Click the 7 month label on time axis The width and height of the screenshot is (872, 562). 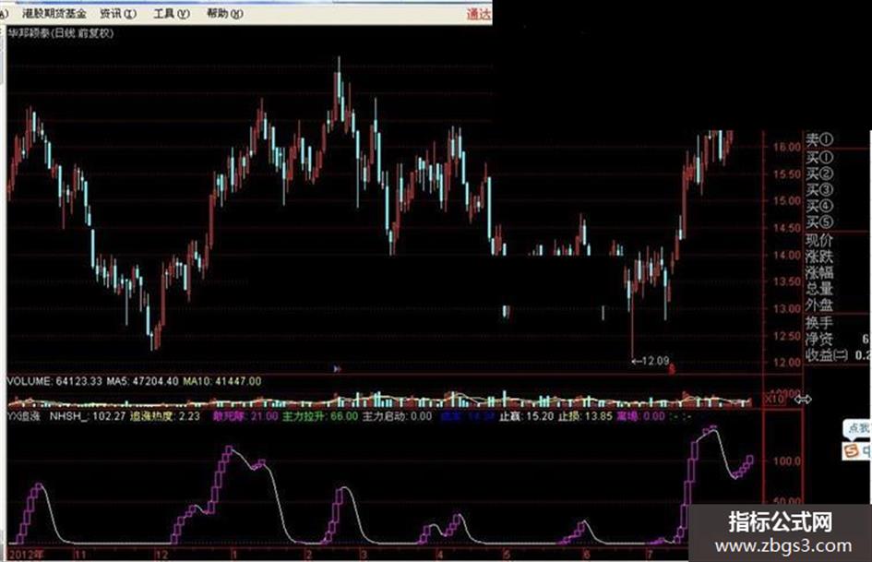pos(649,555)
